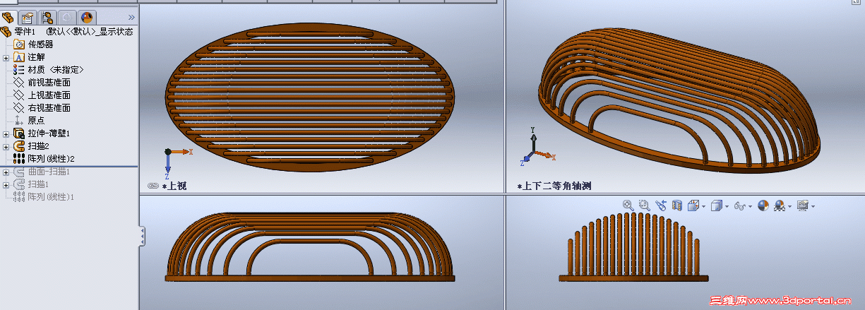Image resolution: width=865 pixels, height=310 pixels.
Task: Click the view link icon beside *上视
Action: (x=153, y=186)
